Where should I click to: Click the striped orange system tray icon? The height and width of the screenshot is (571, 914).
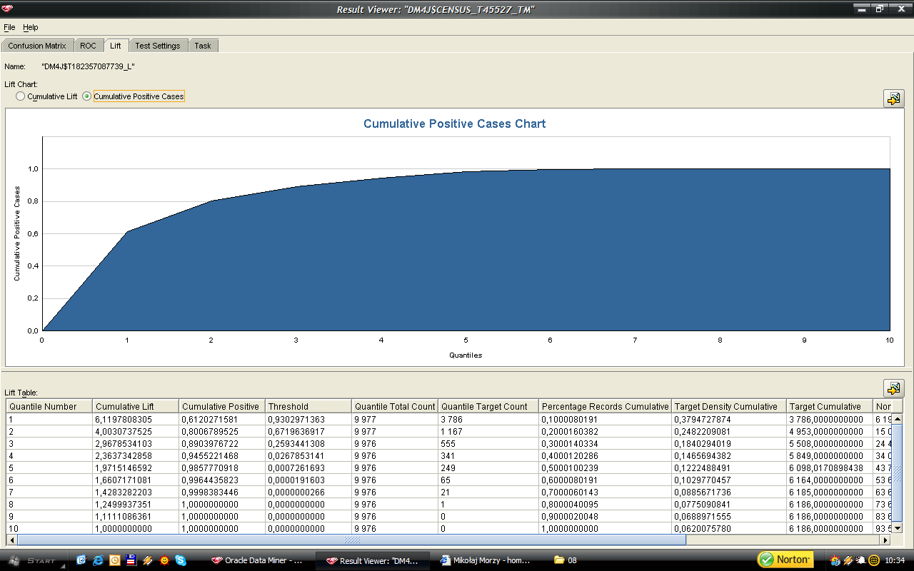point(848,560)
